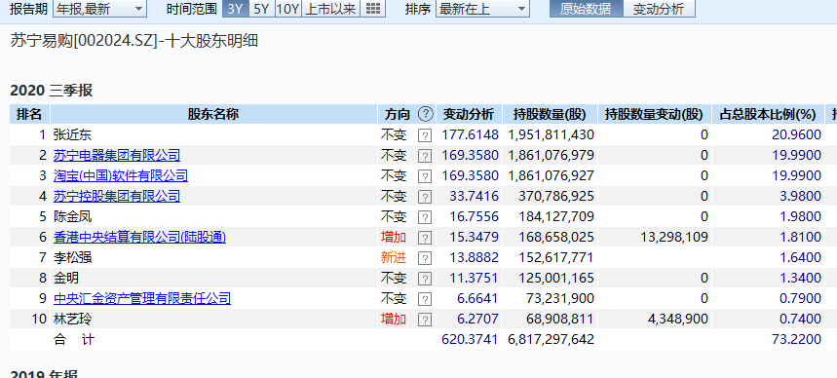The height and width of the screenshot is (378, 837).
Task: Click the question icon in 淘宝(中国)软件有限公司 row
Action: 425,176
